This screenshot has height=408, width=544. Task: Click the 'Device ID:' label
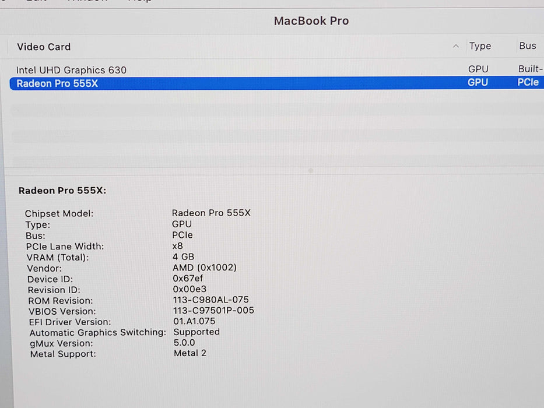50,279
